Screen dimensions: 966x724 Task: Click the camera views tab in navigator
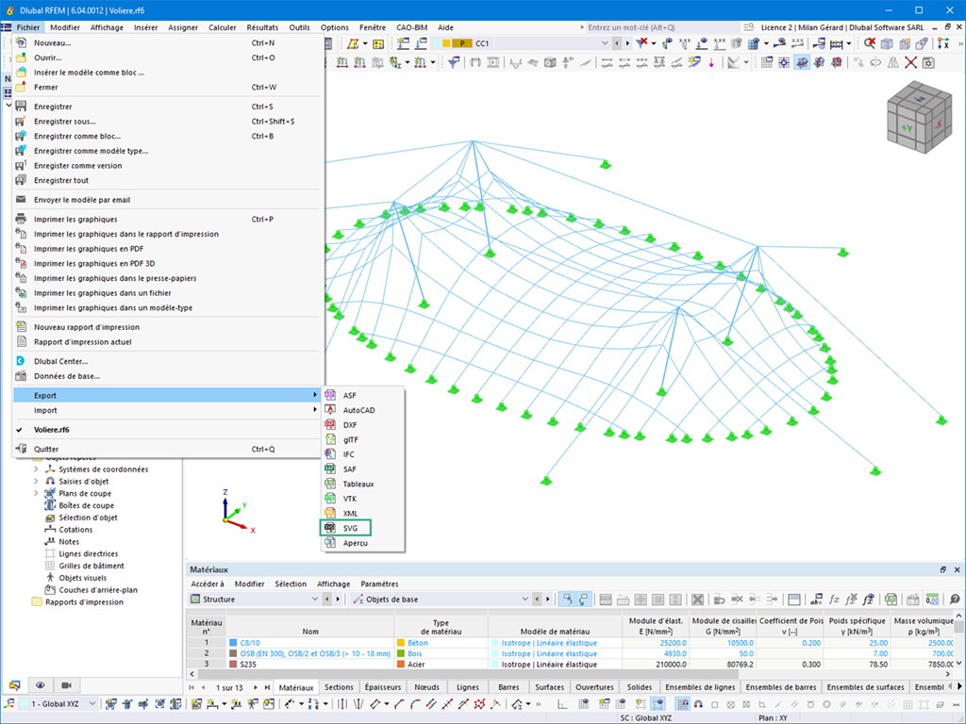pyautogui.click(x=67, y=685)
